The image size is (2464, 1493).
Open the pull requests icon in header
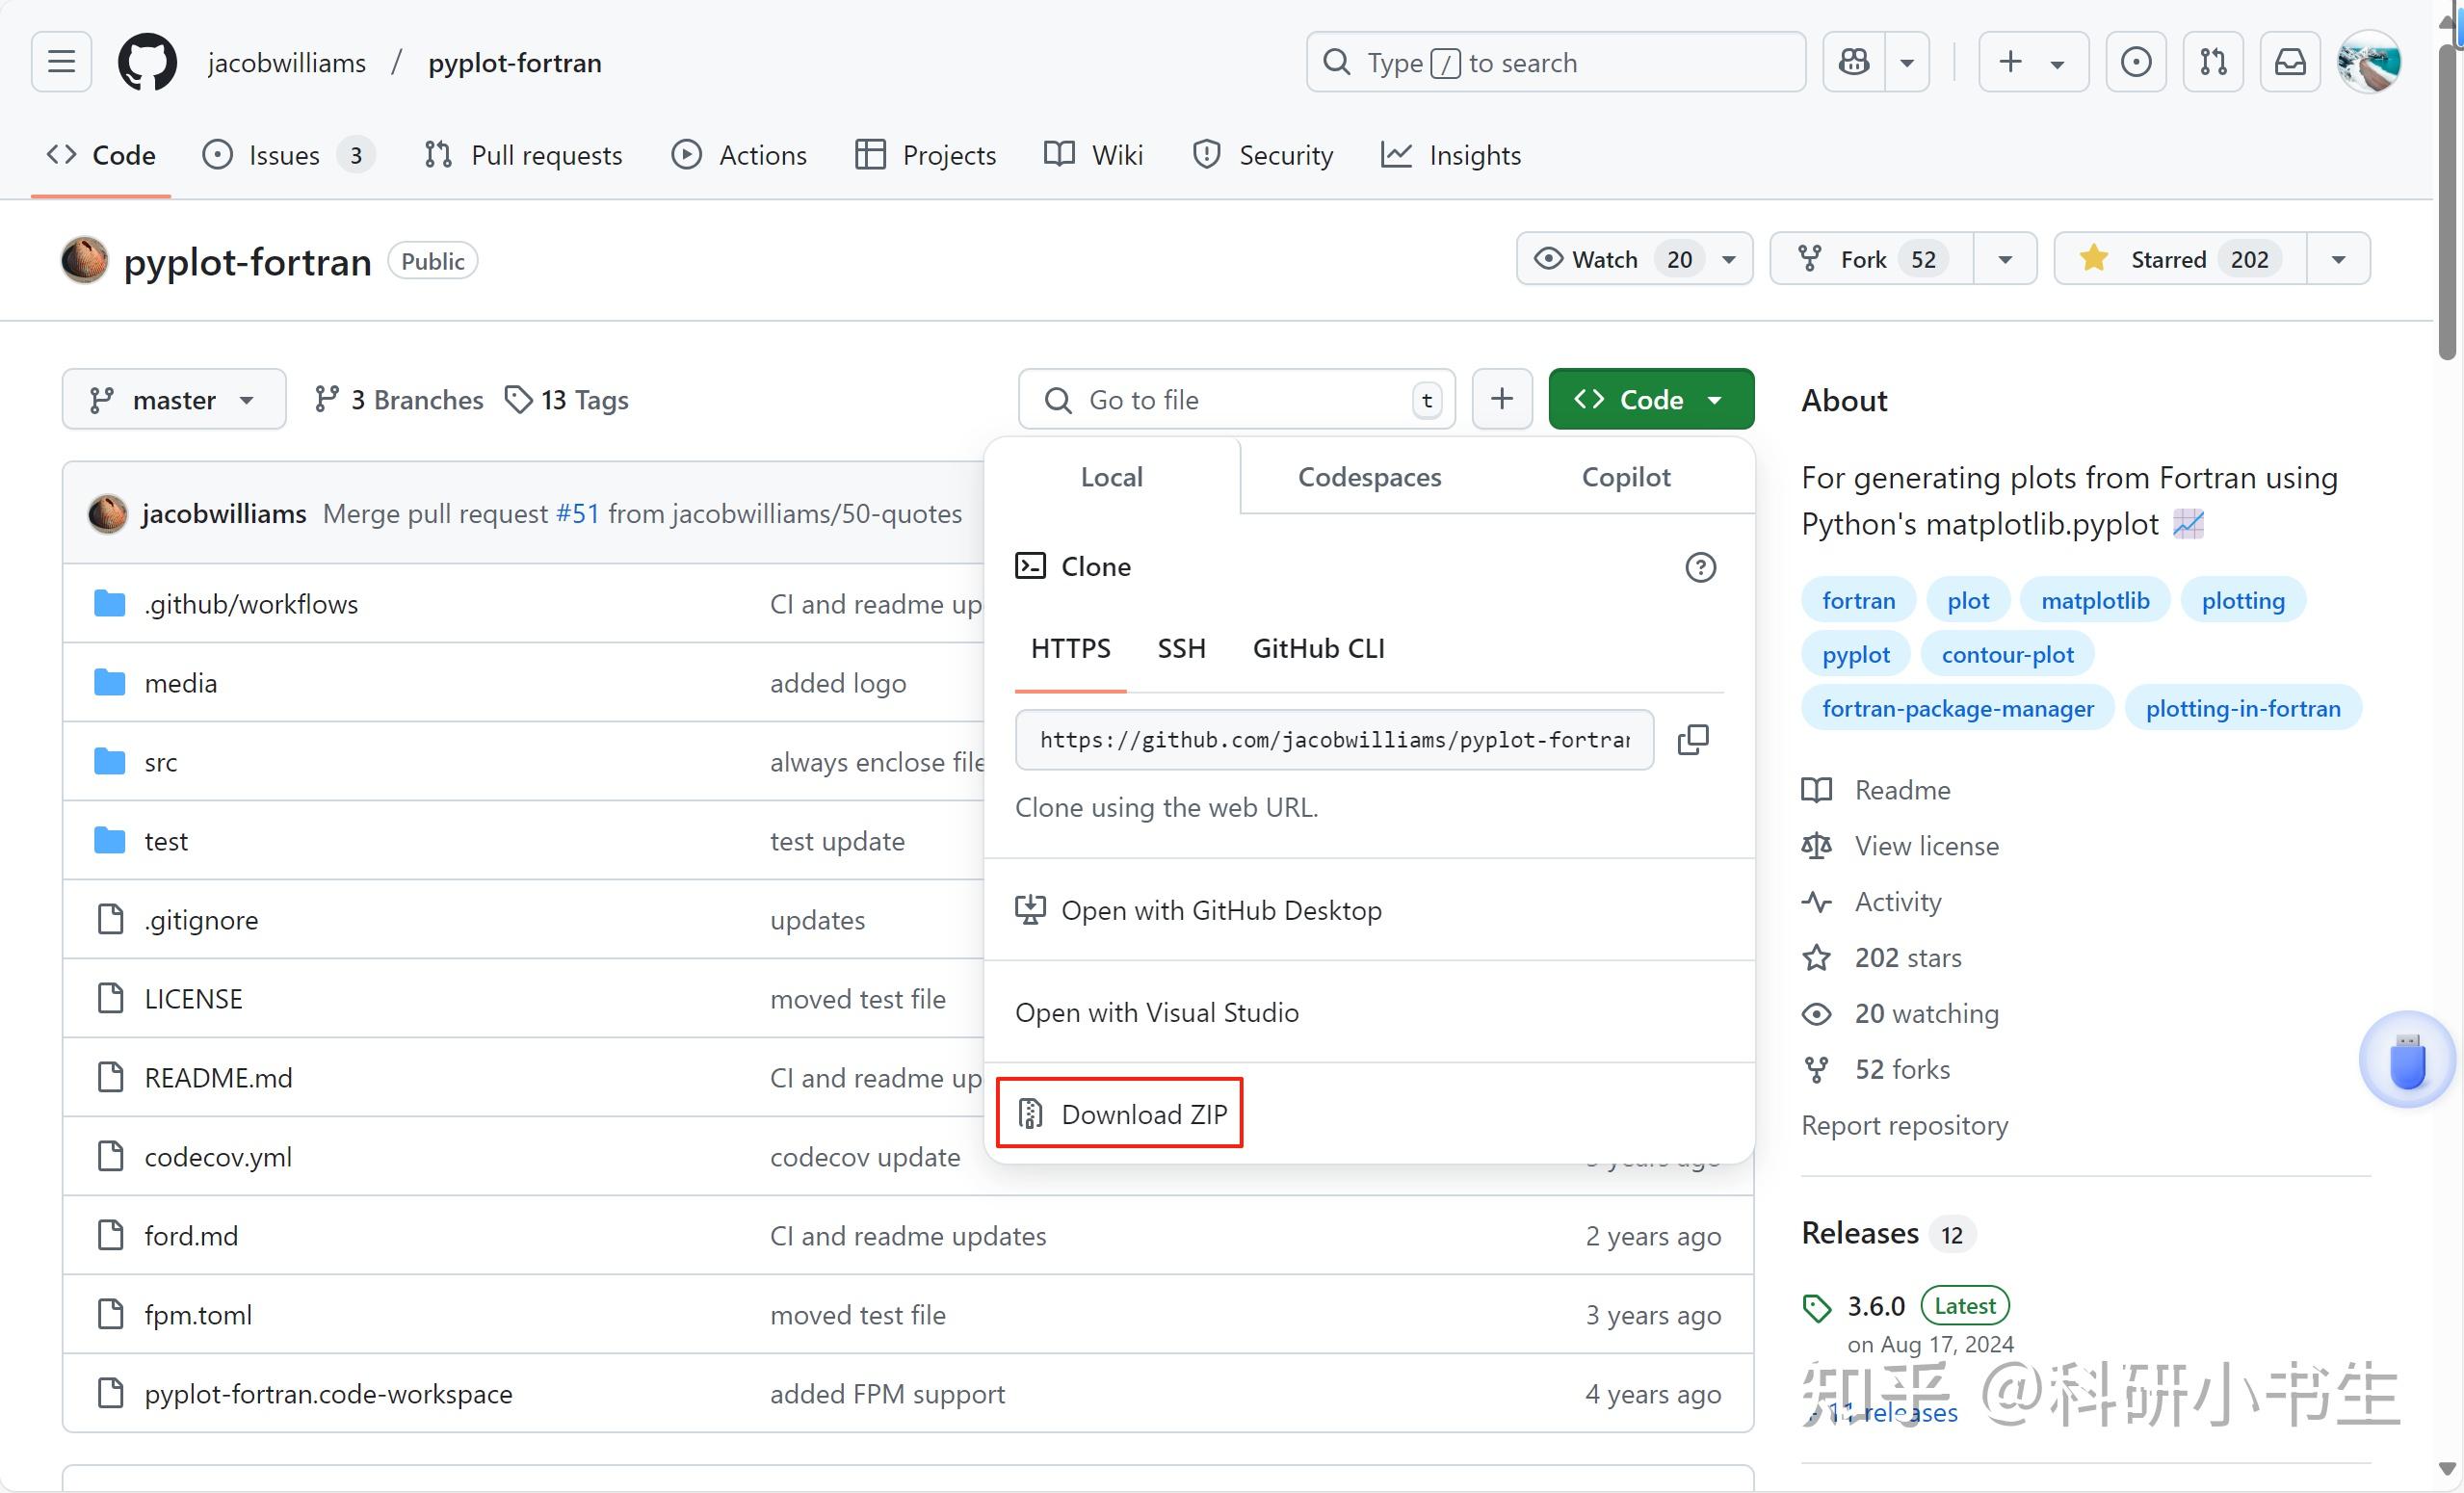(x=2213, y=62)
